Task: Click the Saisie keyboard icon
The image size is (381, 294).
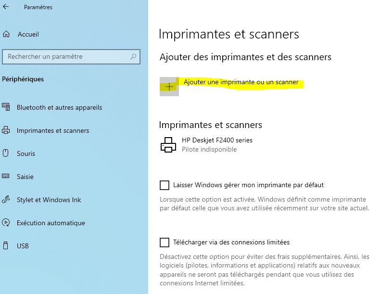Action: (6, 177)
